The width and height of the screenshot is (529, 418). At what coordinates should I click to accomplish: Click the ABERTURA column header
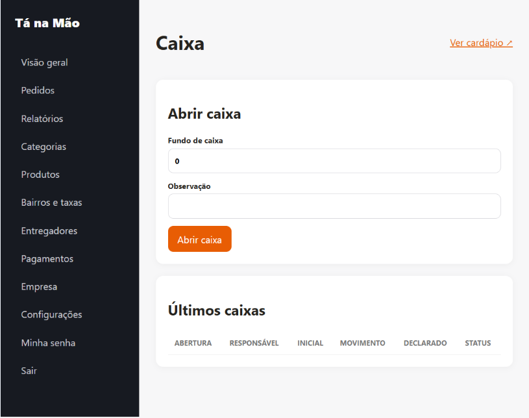click(x=193, y=343)
